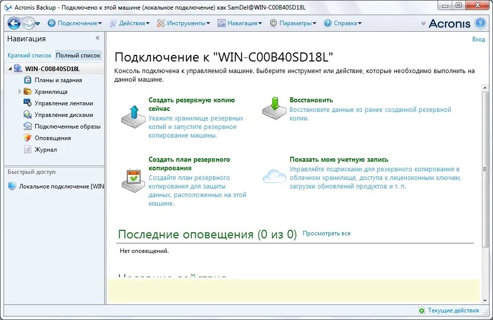
Task: Open the Навигация menu
Action: (244, 23)
